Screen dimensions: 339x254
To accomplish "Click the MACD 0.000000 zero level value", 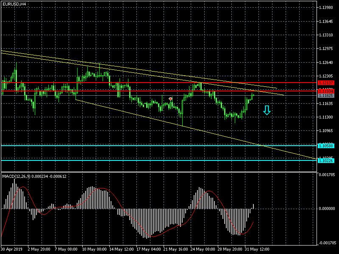I will (x=327, y=209).
